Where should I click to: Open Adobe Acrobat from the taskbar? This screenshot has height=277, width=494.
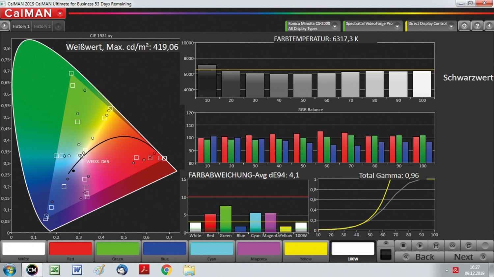tap(144, 270)
